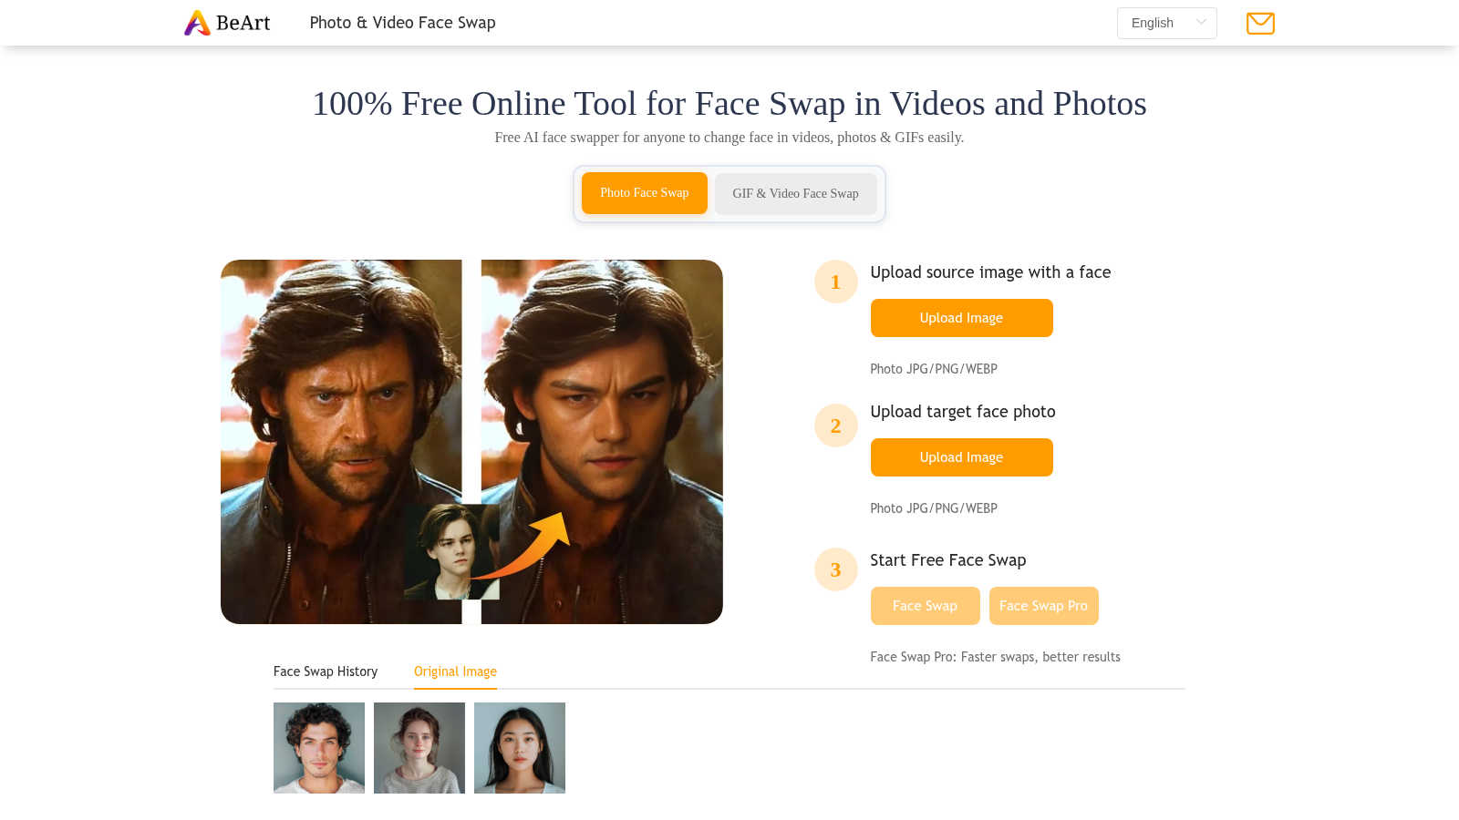Image resolution: width=1459 pixels, height=820 pixels.
Task: Upload Image for target face photo
Action: pyautogui.click(x=962, y=457)
